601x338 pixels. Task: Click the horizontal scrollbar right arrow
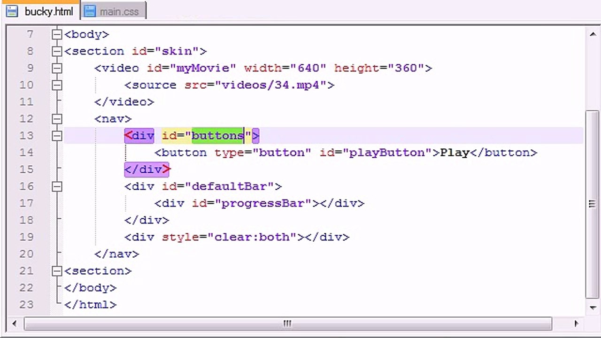click(576, 323)
